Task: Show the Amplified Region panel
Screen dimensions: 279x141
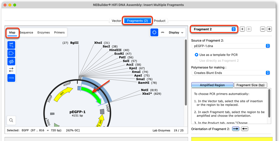Action: click(x=212, y=85)
